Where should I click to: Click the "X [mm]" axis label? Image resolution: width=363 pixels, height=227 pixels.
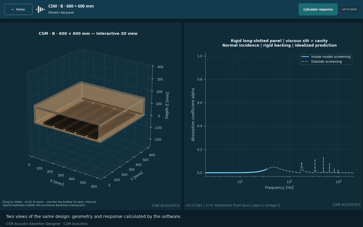[57, 183]
